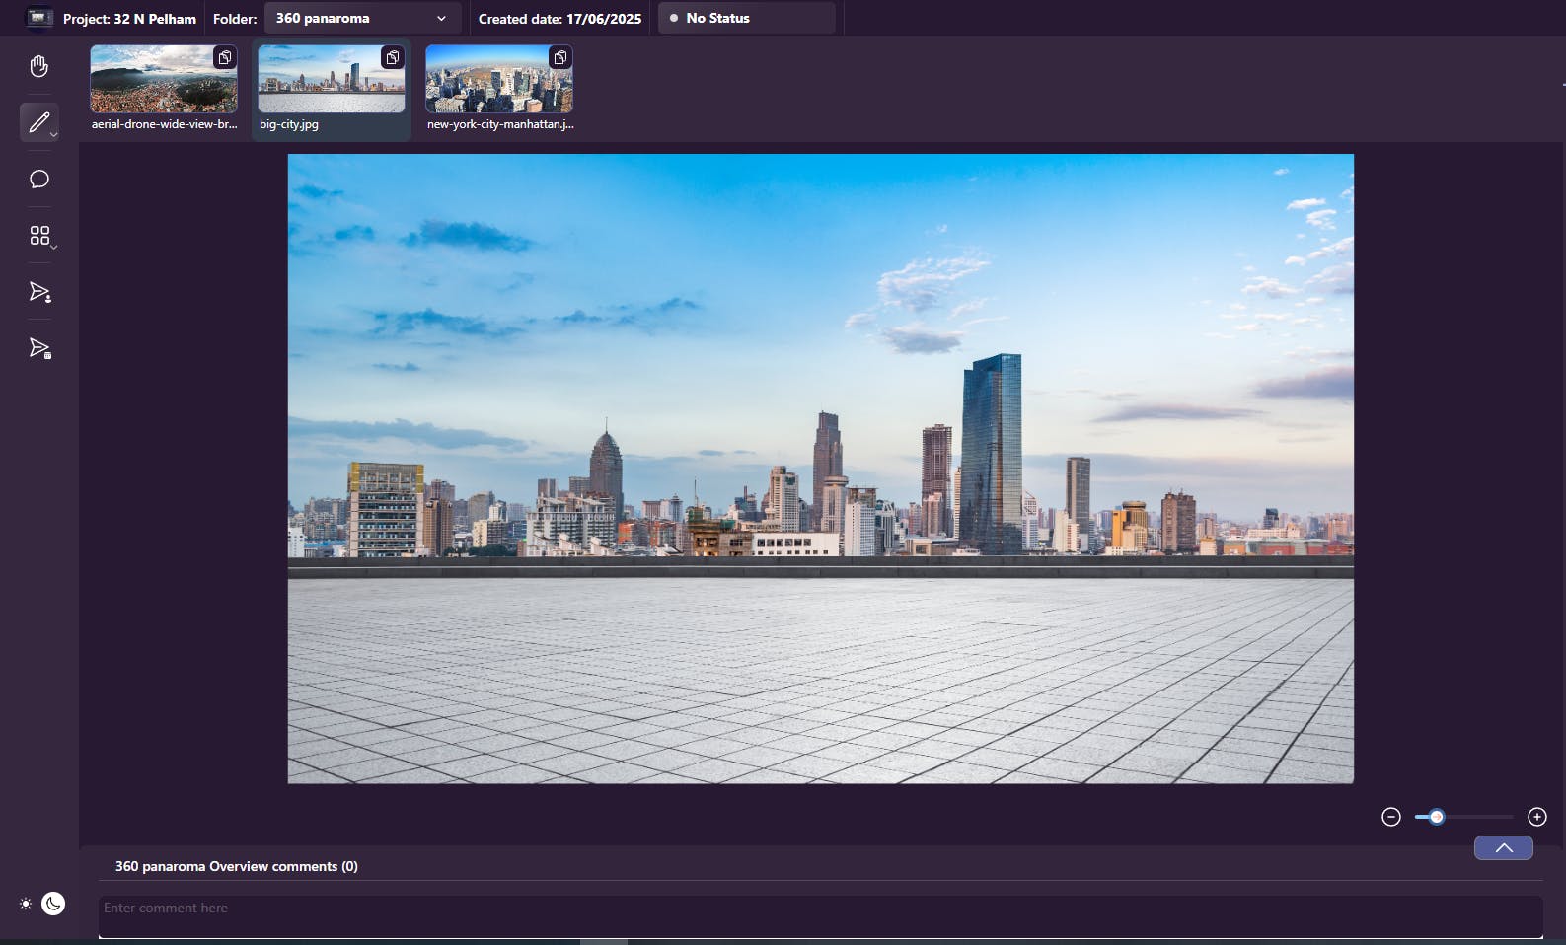Adjust the zoom level slider
Viewport: 1566px width, 945px height.
(x=1463, y=817)
